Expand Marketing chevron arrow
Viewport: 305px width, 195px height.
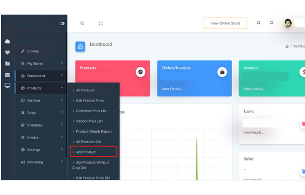tap(62, 161)
